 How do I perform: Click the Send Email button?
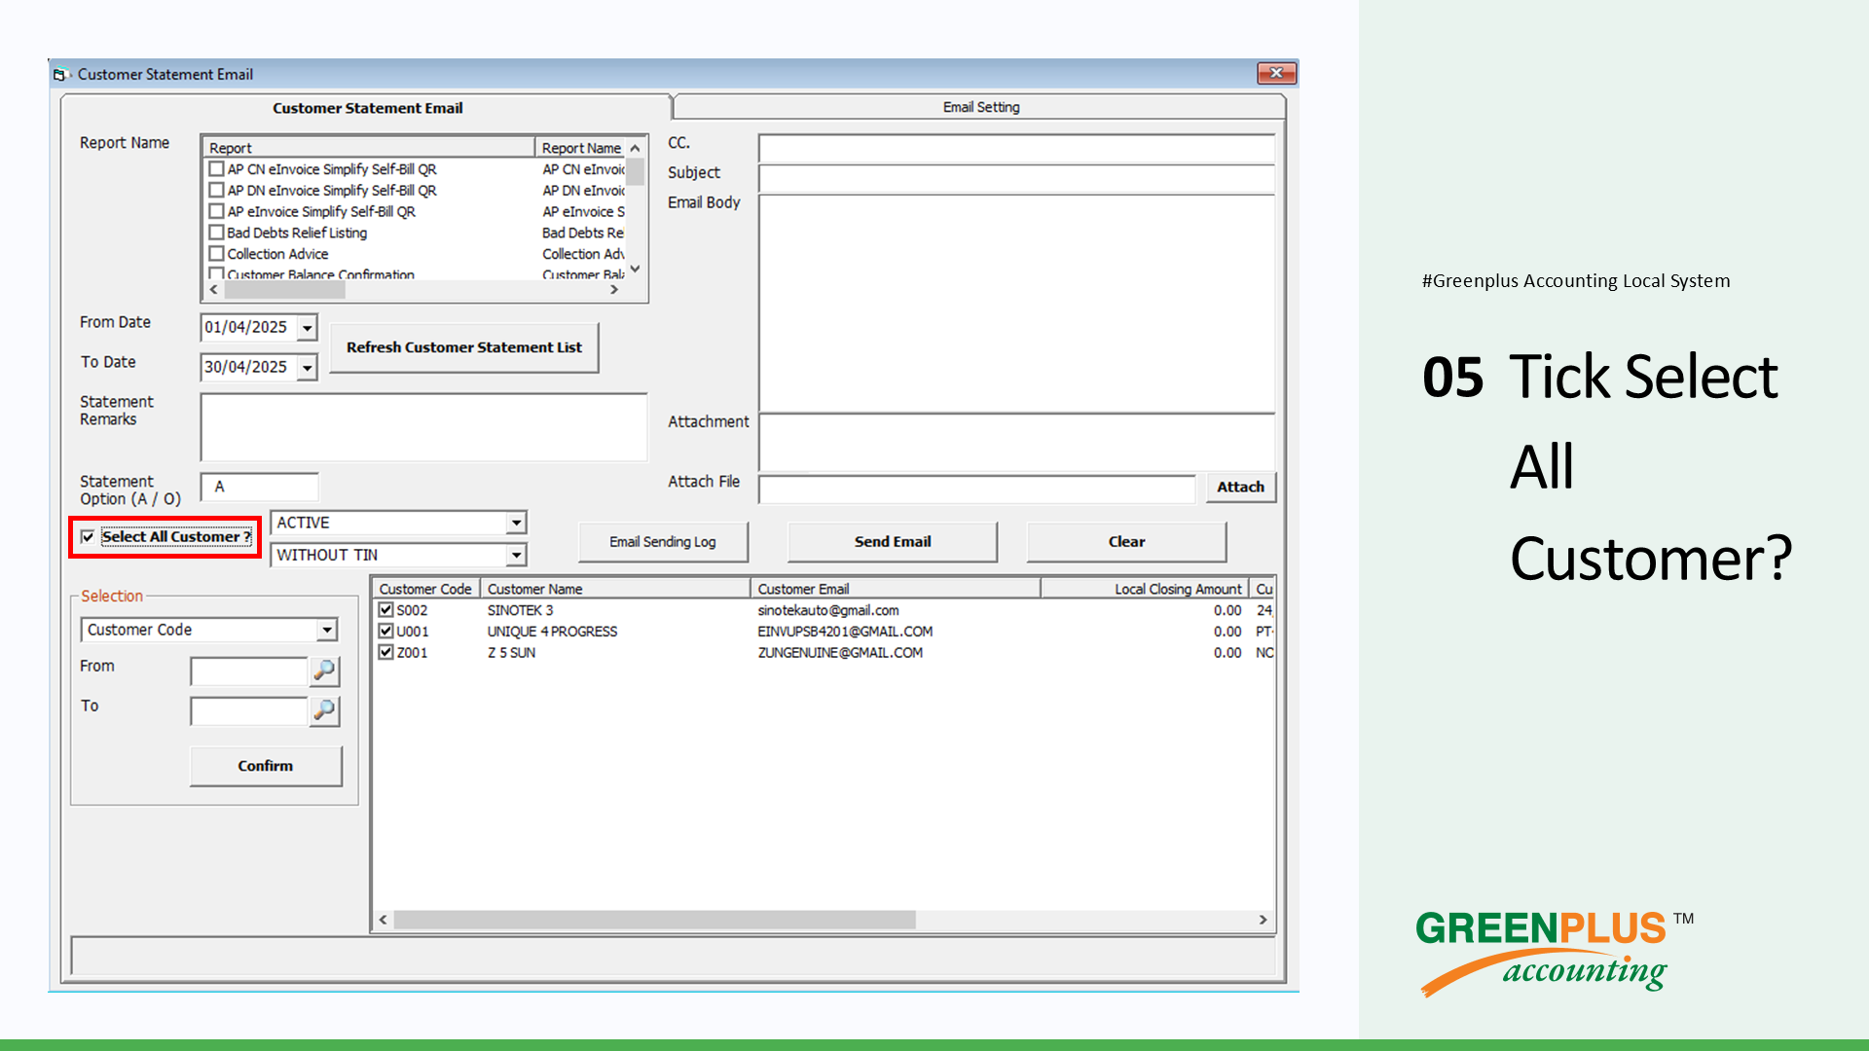(x=893, y=542)
